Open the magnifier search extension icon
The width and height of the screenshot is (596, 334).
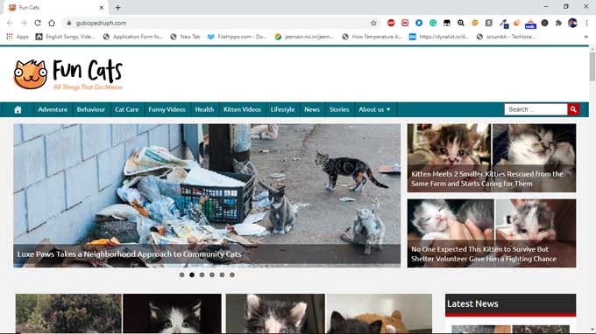[461, 23]
